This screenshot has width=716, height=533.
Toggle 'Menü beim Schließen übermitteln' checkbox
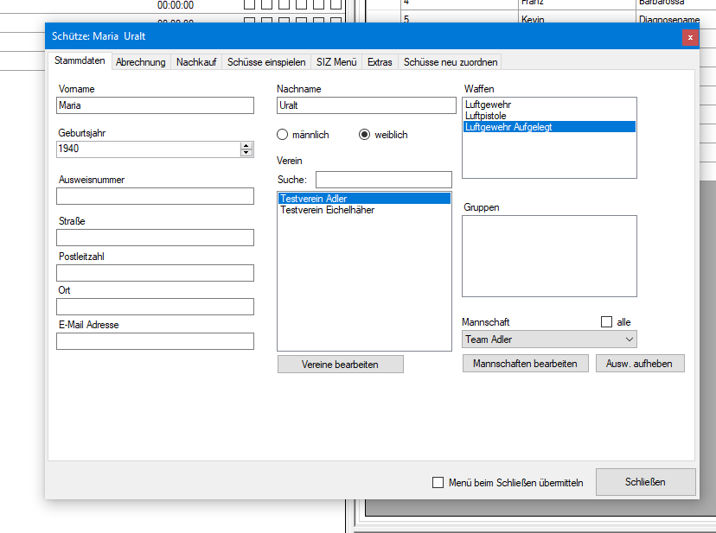point(438,483)
